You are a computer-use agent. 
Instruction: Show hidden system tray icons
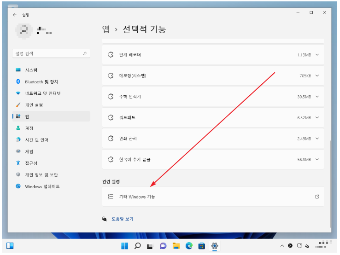[282, 246]
